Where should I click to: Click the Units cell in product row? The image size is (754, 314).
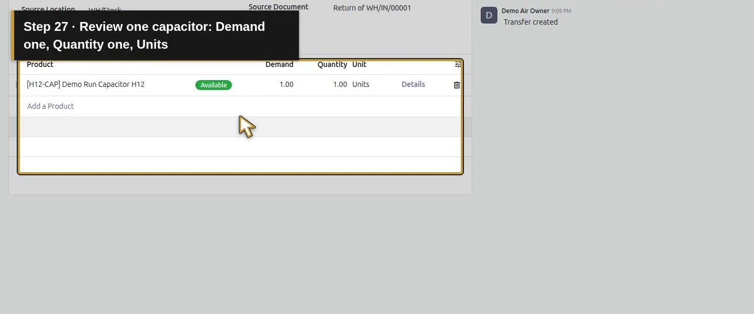361,84
